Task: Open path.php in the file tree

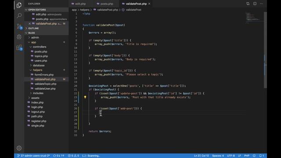Action: pyautogui.click(x=46, y=116)
